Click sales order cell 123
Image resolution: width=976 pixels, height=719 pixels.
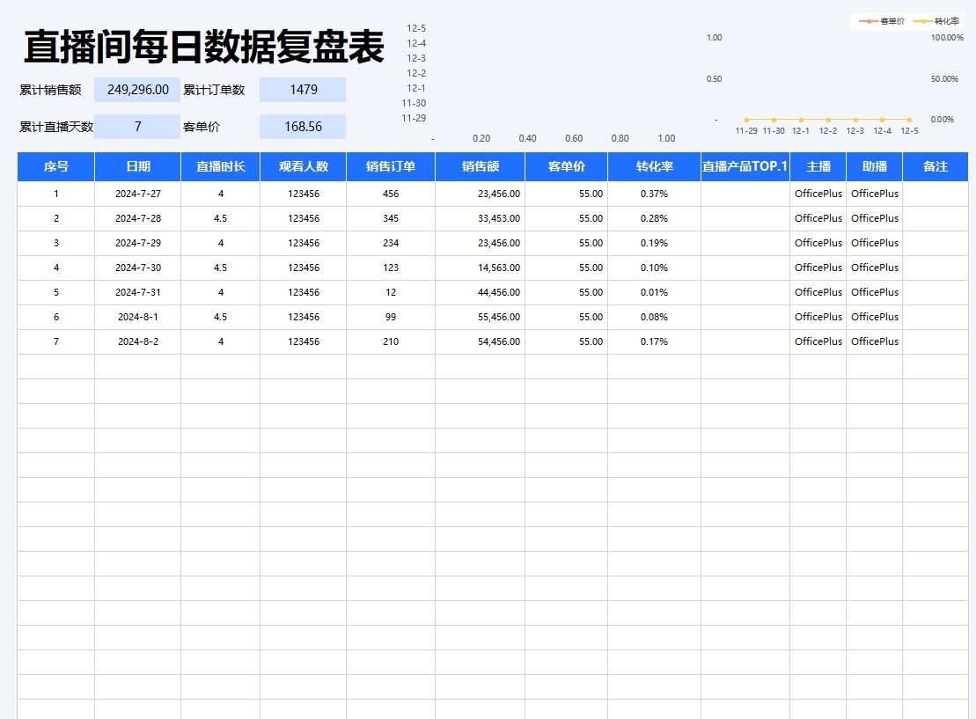pyautogui.click(x=390, y=268)
